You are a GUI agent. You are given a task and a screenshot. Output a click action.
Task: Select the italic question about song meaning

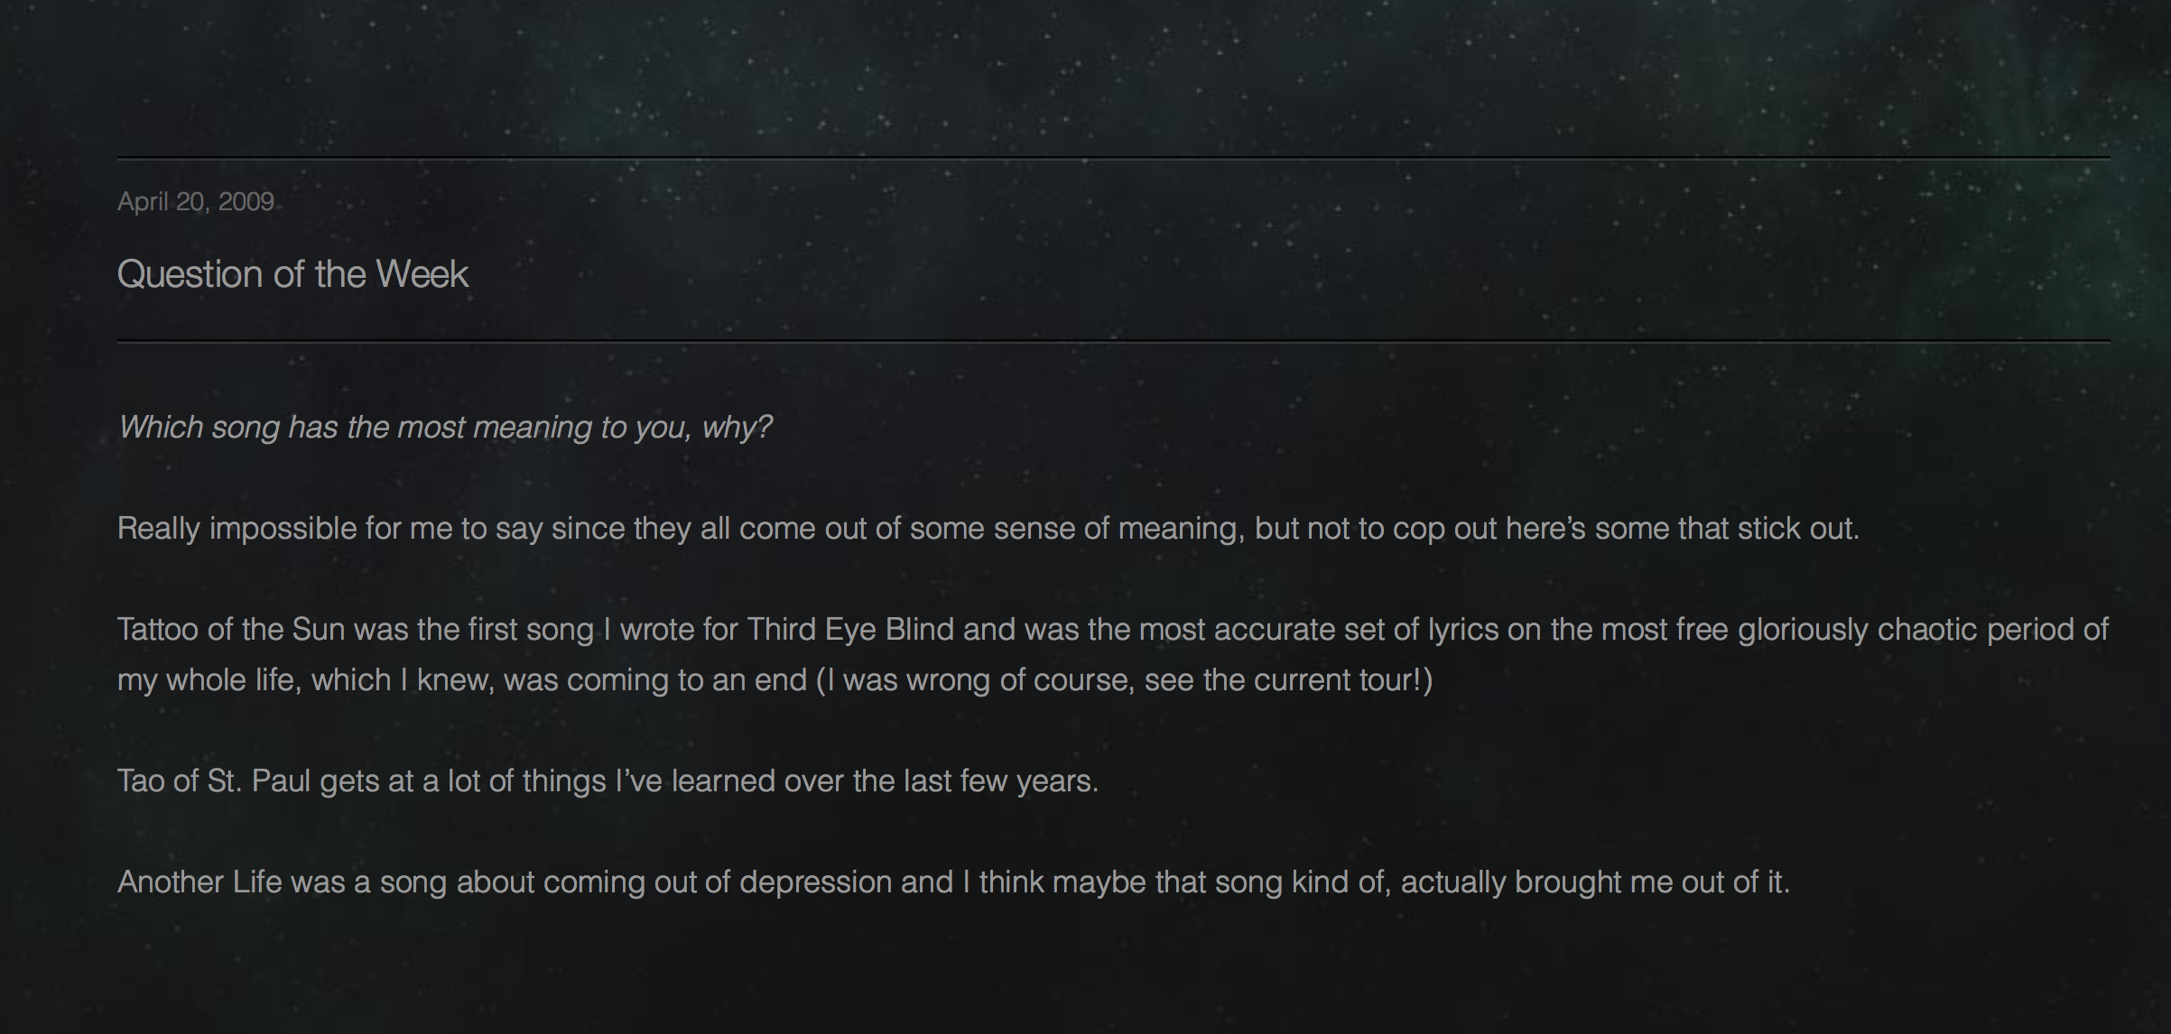click(x=445, y=427)
